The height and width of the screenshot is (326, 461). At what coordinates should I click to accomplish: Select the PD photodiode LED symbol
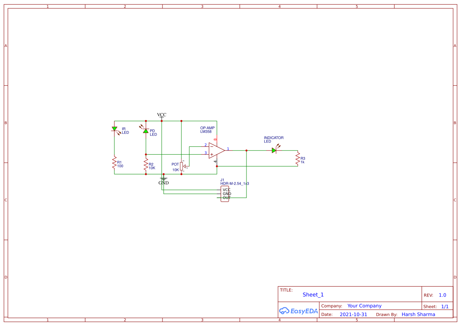(x=146, y=131)
